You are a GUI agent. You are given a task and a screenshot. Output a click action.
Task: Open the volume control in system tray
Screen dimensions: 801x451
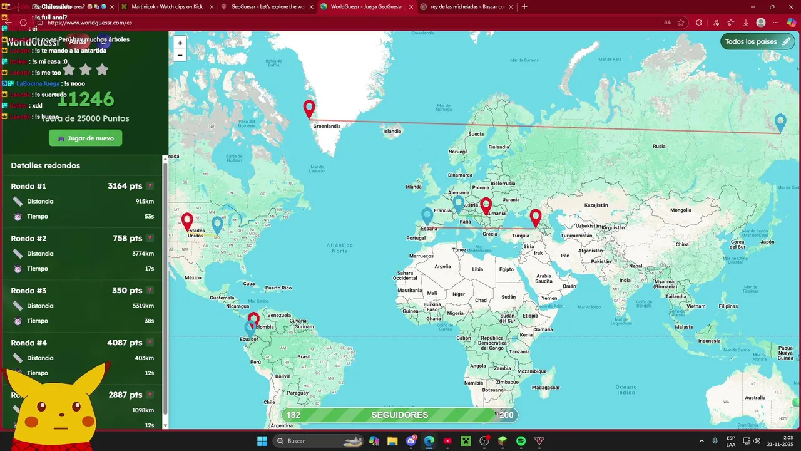click(757, 441)
